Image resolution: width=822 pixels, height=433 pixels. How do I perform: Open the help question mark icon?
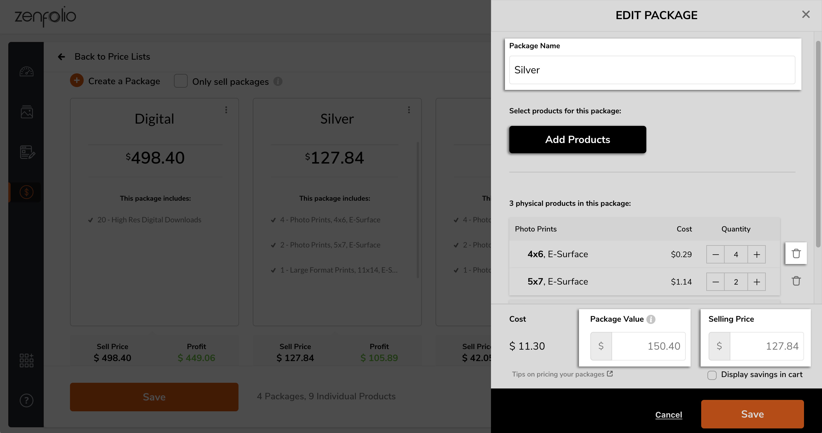click(x=27, y=400)
